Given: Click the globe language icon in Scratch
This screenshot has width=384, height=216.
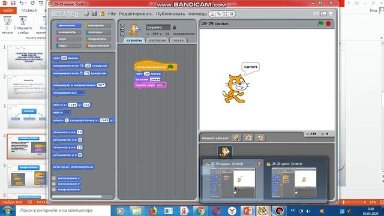Looking at the screenshot, I should tap(86, 14).
